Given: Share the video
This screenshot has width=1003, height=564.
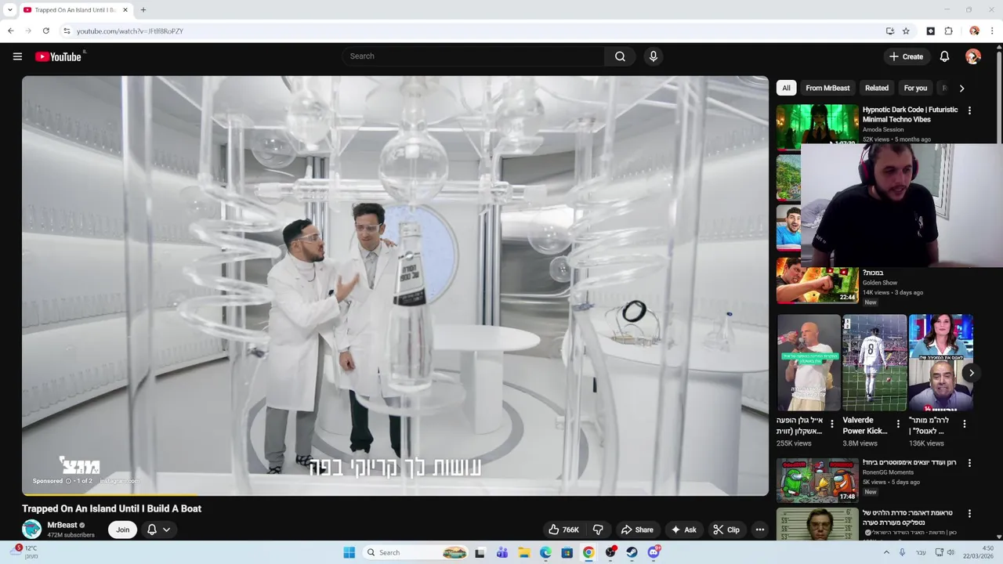Looking at the screenshot, I should pos(636,530).
